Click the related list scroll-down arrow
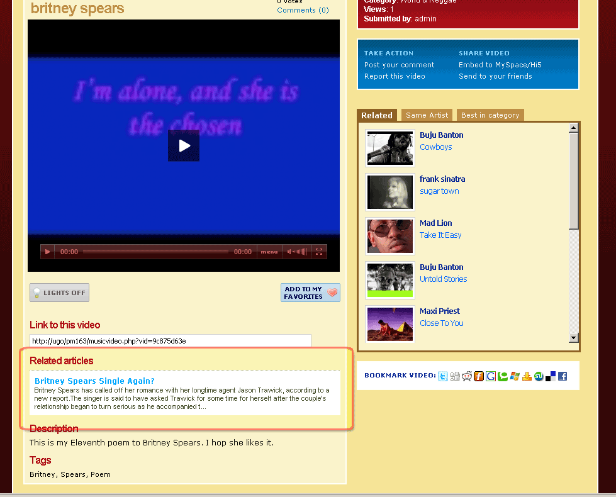 coord(574,337)
